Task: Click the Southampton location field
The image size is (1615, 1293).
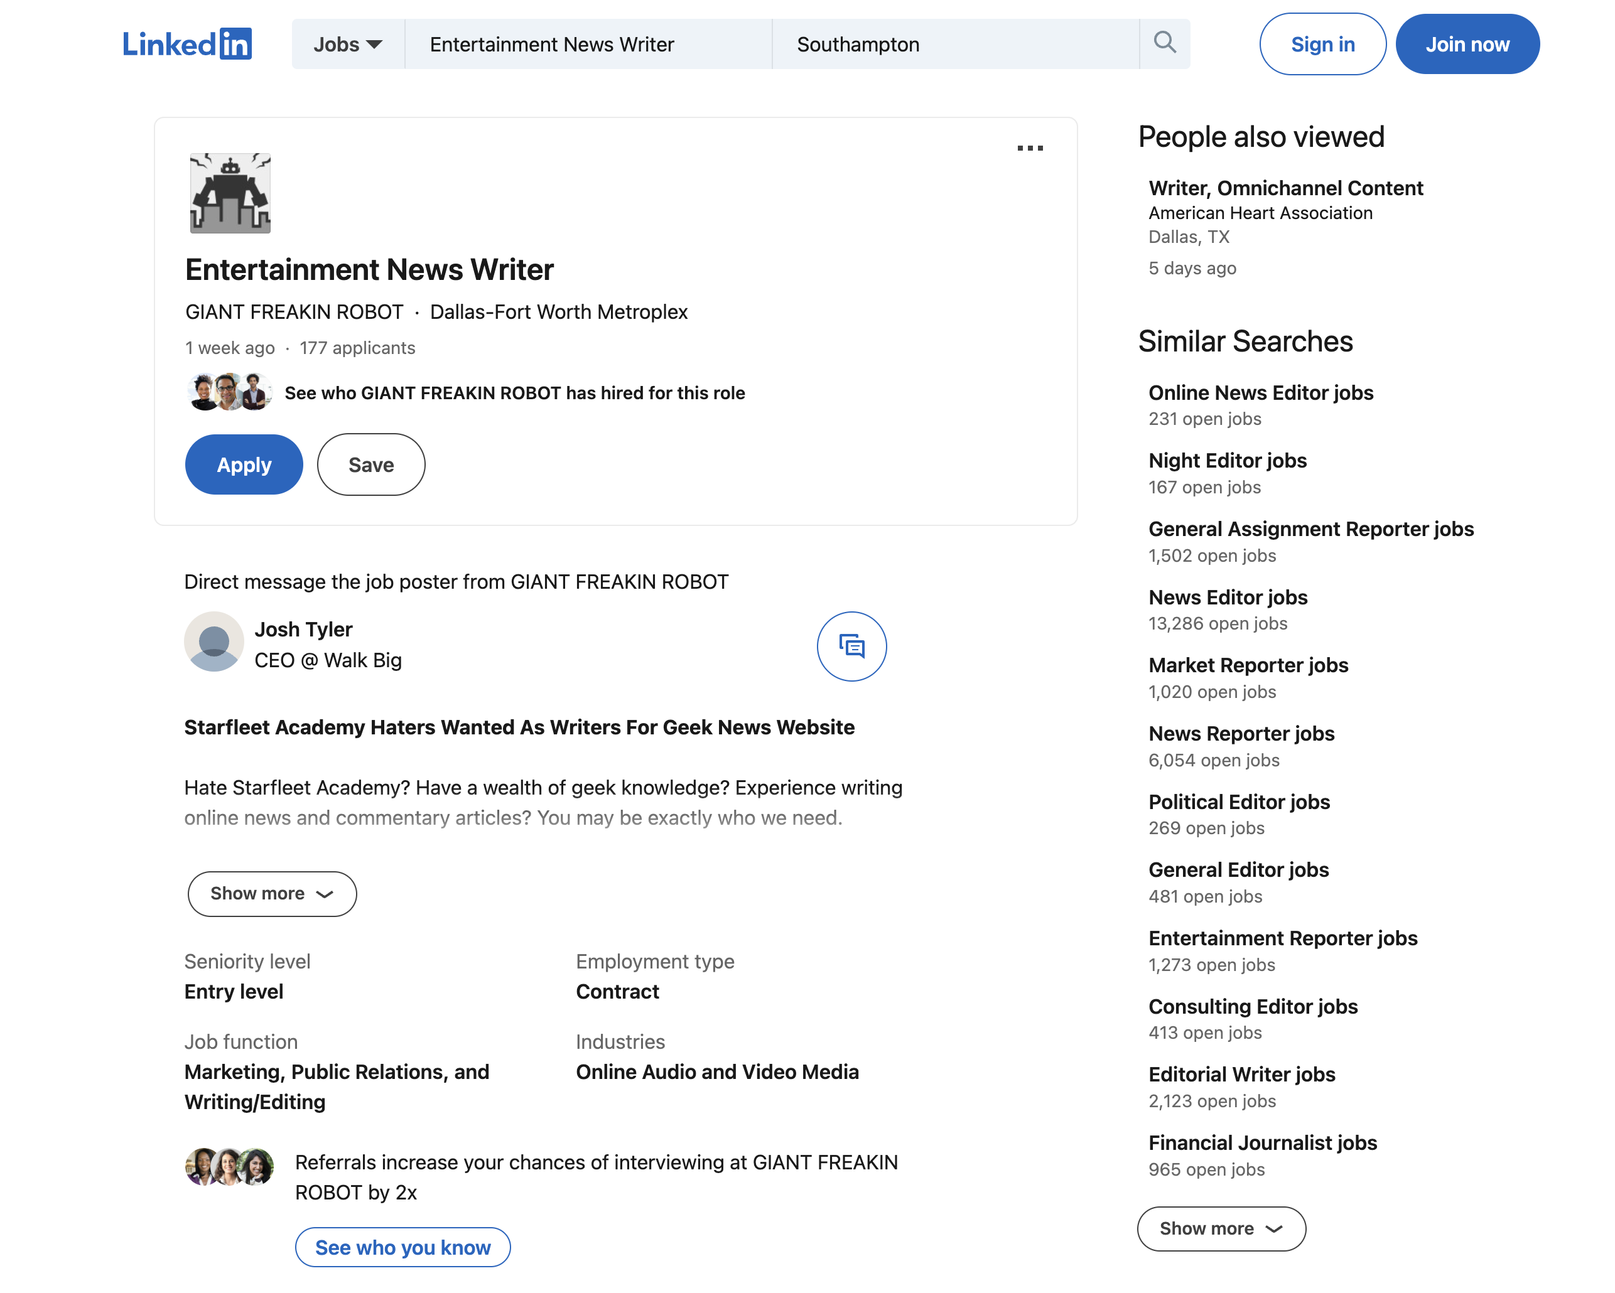Action: pyautogui.click(x=954, y=44)
